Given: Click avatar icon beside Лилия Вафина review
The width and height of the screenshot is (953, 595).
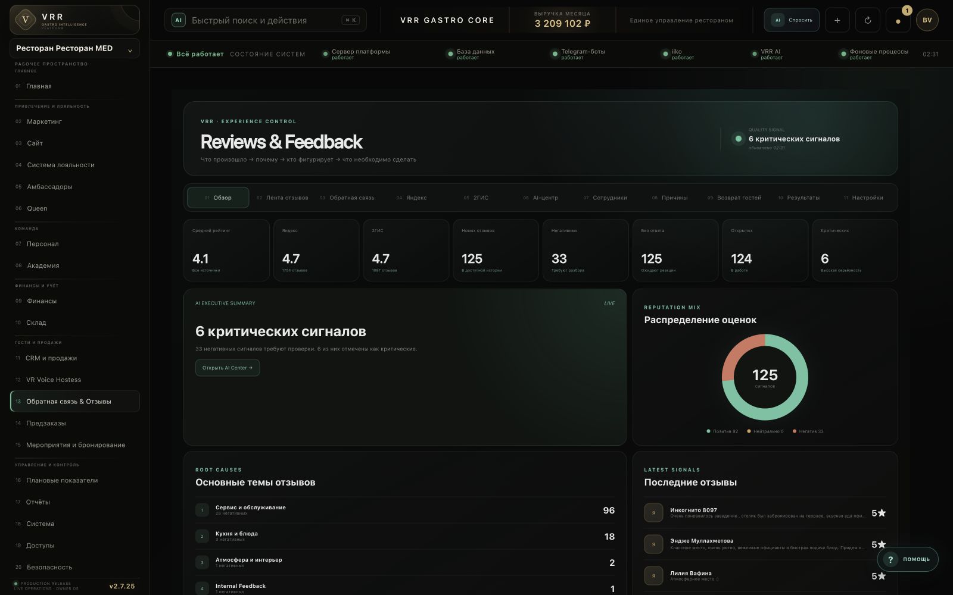Looking at the screenshot, I should pyautogui.click(x=653, y=575).
